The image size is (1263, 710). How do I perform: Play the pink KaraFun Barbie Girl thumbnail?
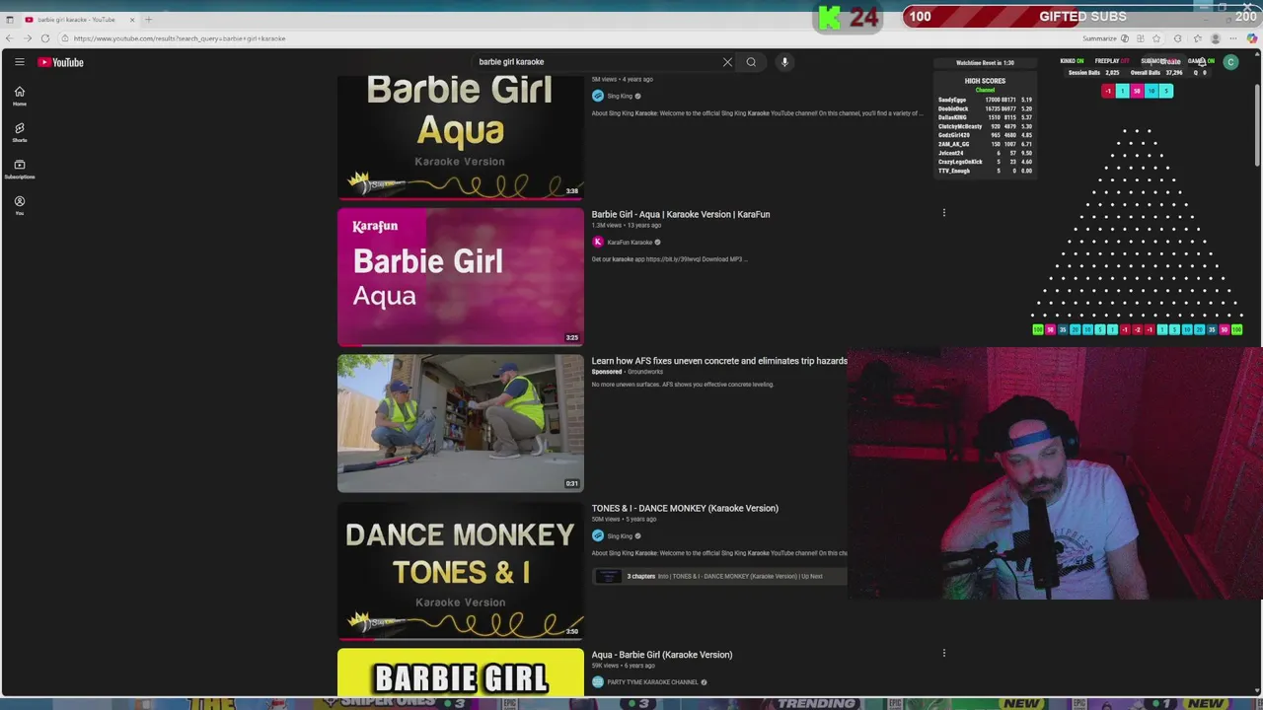click(x=460, y=276)
